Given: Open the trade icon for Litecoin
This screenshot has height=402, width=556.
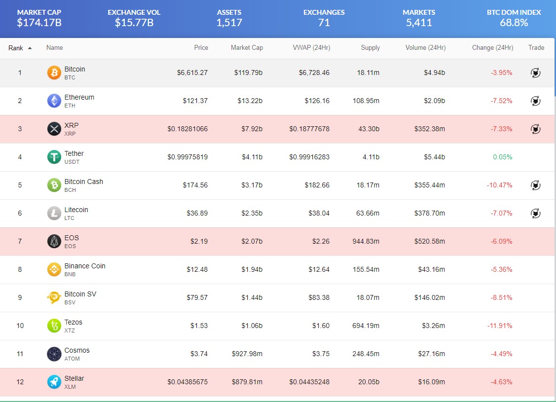Looking at the screenshot, I should (535, 213).
